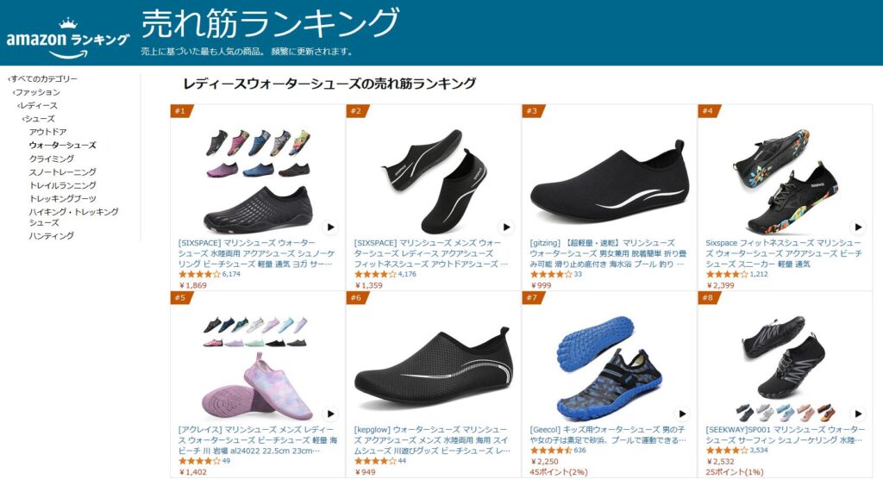Select クライミング in sidebar
This screenshot has height=479, width=883.
click(51, 159)
